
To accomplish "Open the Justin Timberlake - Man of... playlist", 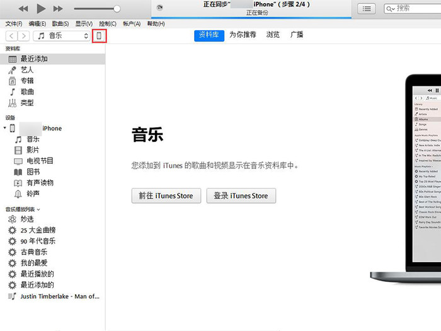I will point(52,296).
